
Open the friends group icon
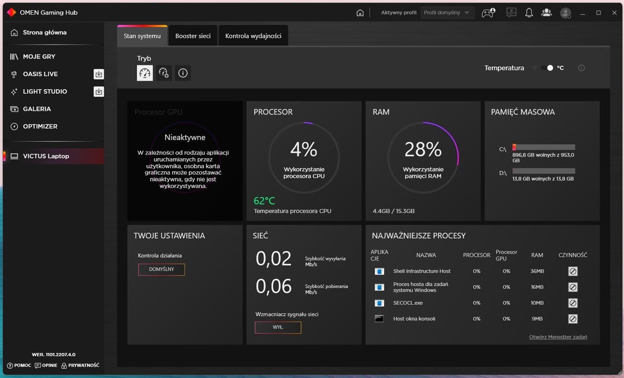546,13
